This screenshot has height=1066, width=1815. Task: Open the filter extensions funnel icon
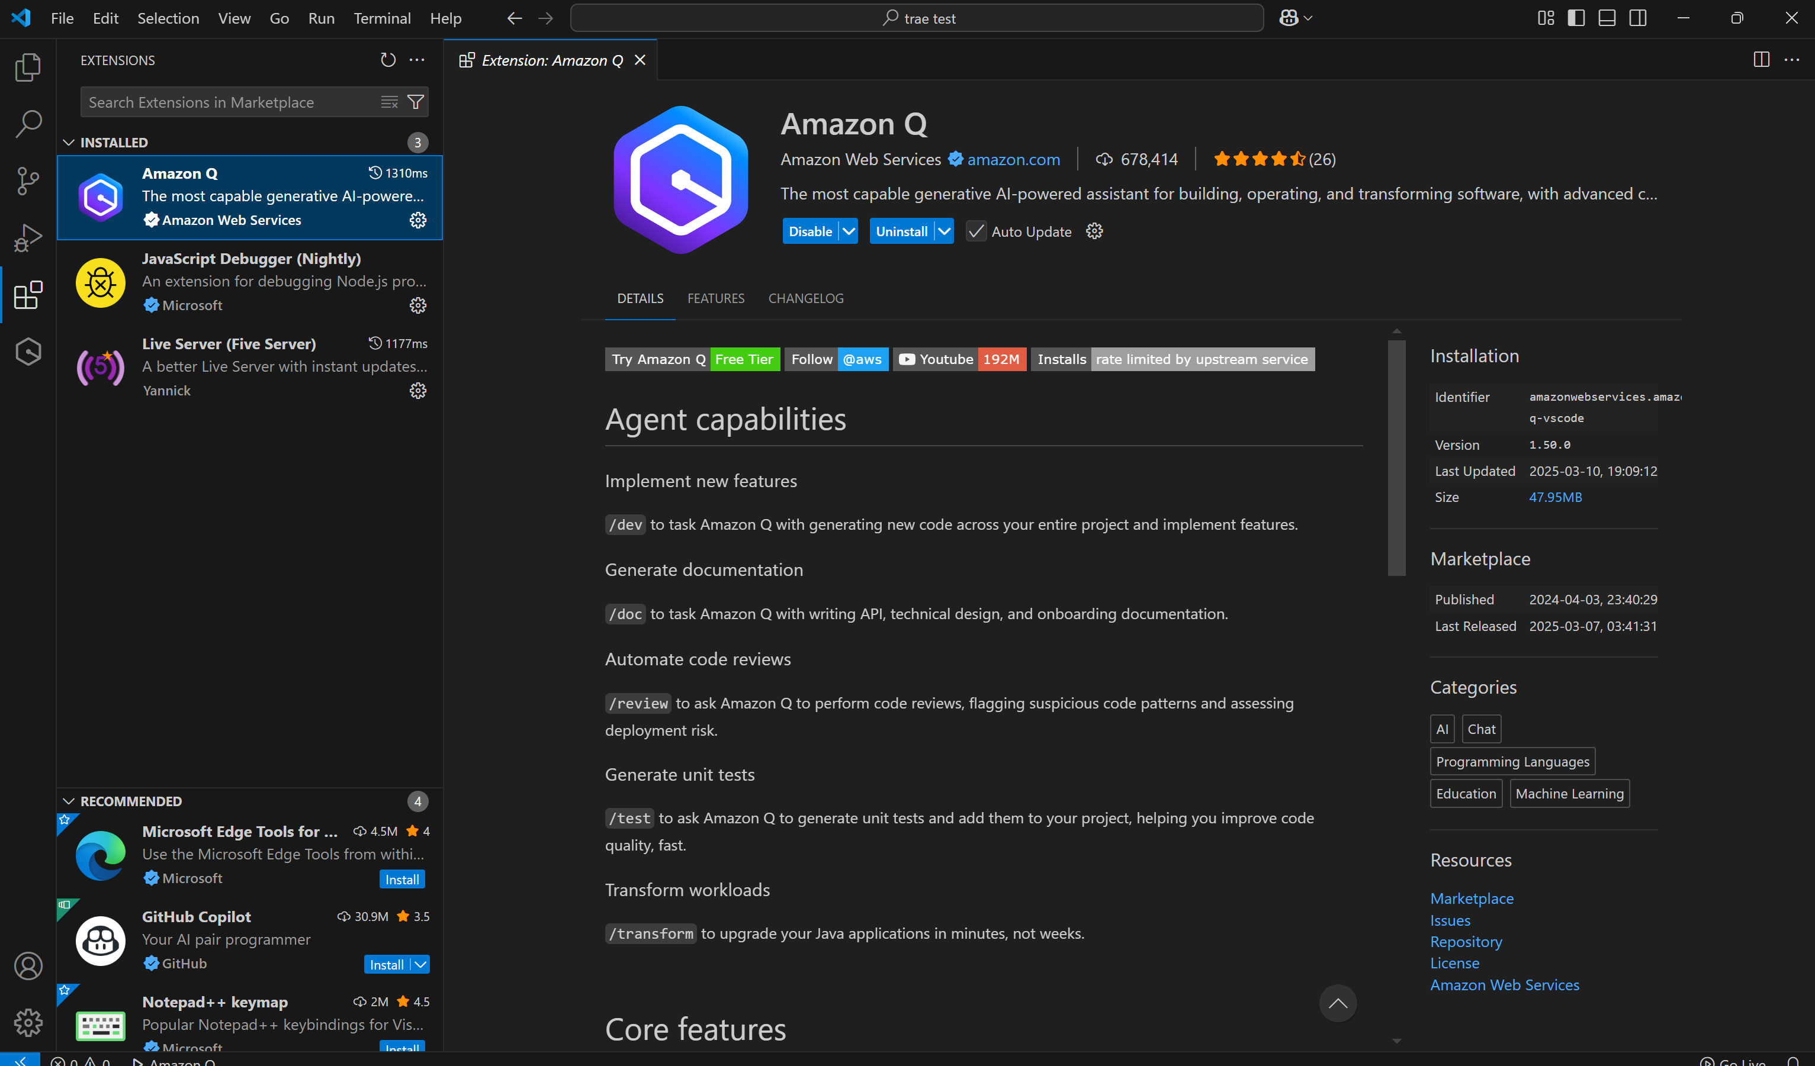click(416, 102)
